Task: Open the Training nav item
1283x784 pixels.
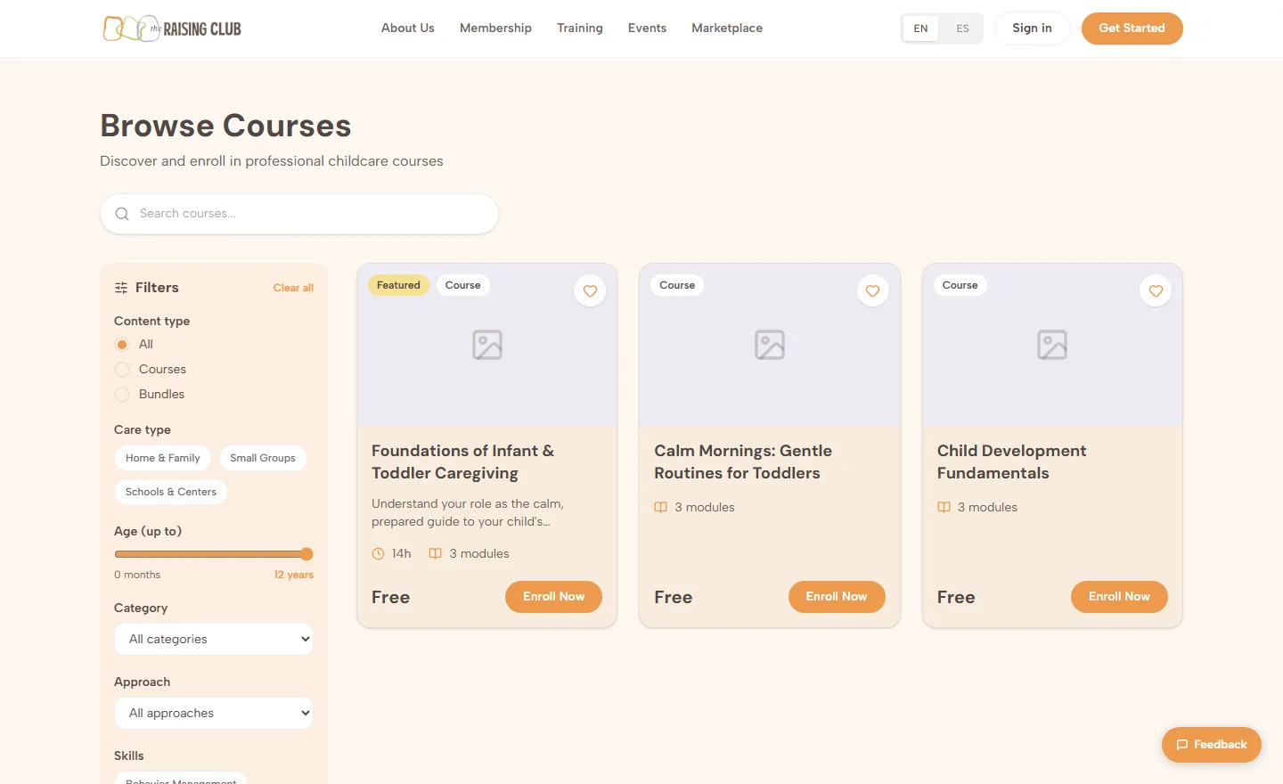Action: click(580, 28)
